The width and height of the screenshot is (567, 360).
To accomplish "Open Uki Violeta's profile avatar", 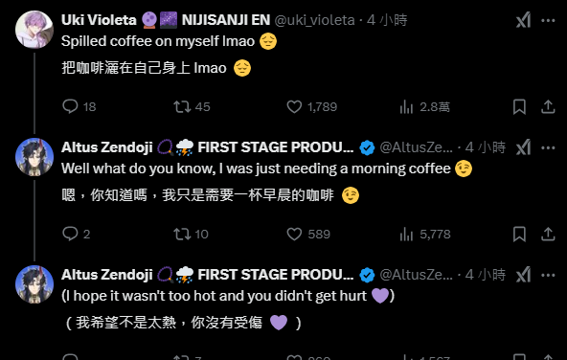I will (34, 30).
